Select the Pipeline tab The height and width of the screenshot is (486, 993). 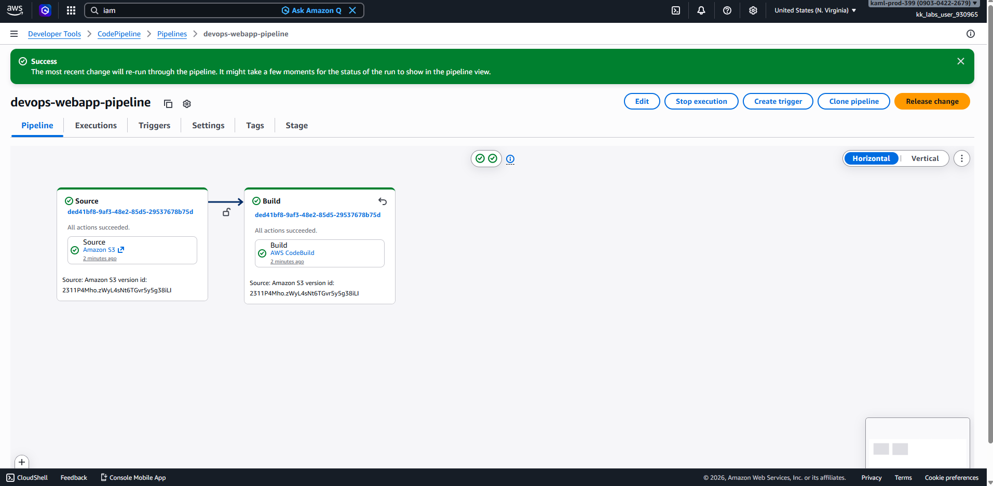(x=37, y=126)
